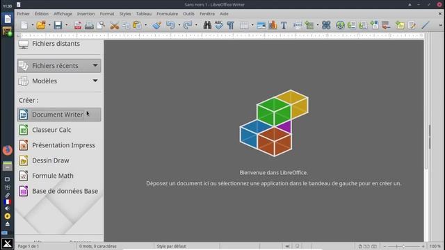Open the Insertion menu
The image size is (445, 250).
(86, 14)
